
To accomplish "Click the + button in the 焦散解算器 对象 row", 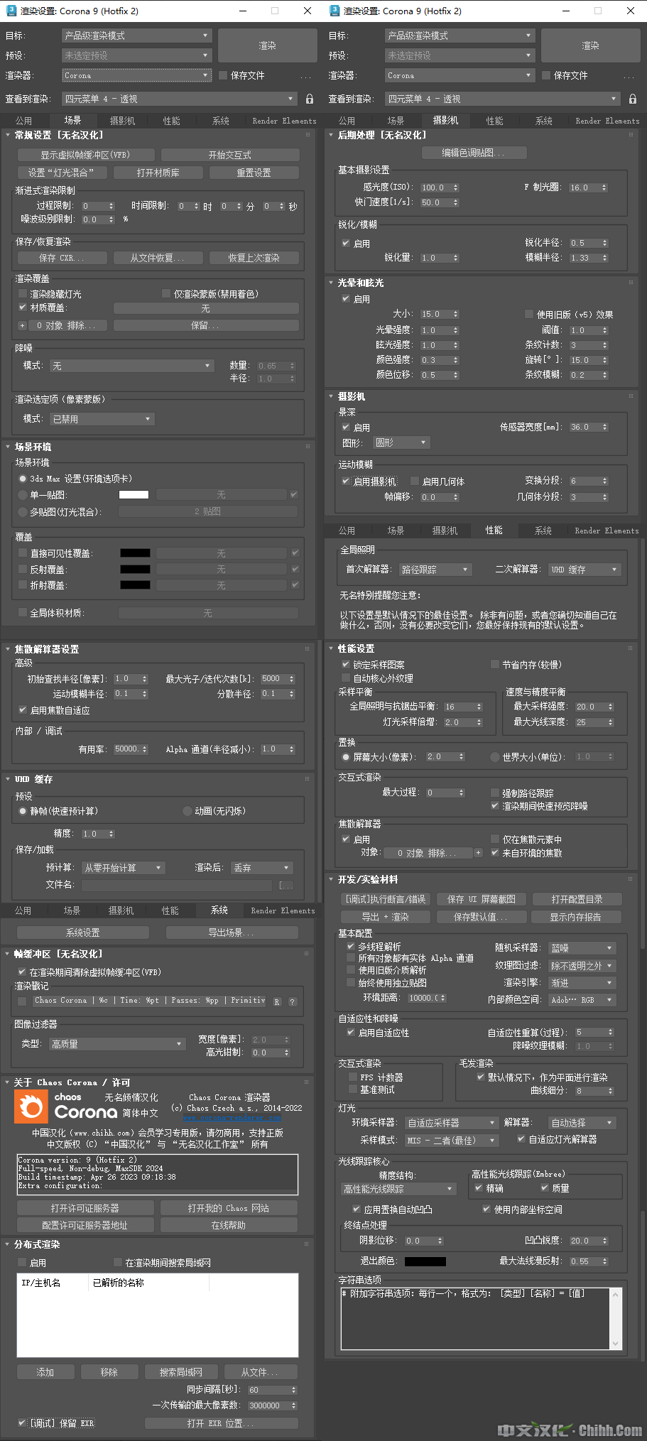I will tap(478, 853).
